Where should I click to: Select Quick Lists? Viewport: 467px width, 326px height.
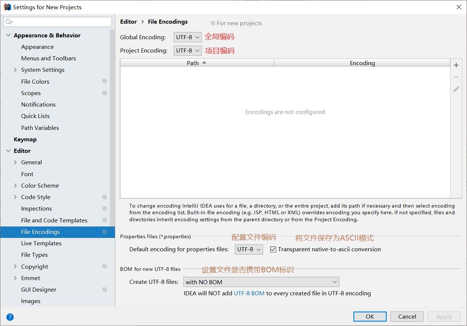coord(35,116)
